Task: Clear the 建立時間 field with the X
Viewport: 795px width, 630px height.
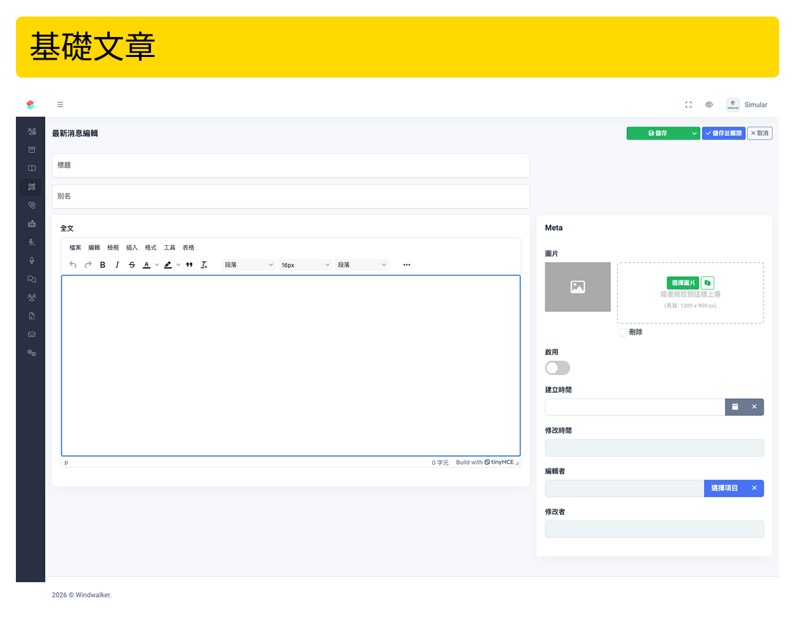Action: click(754, 407)
